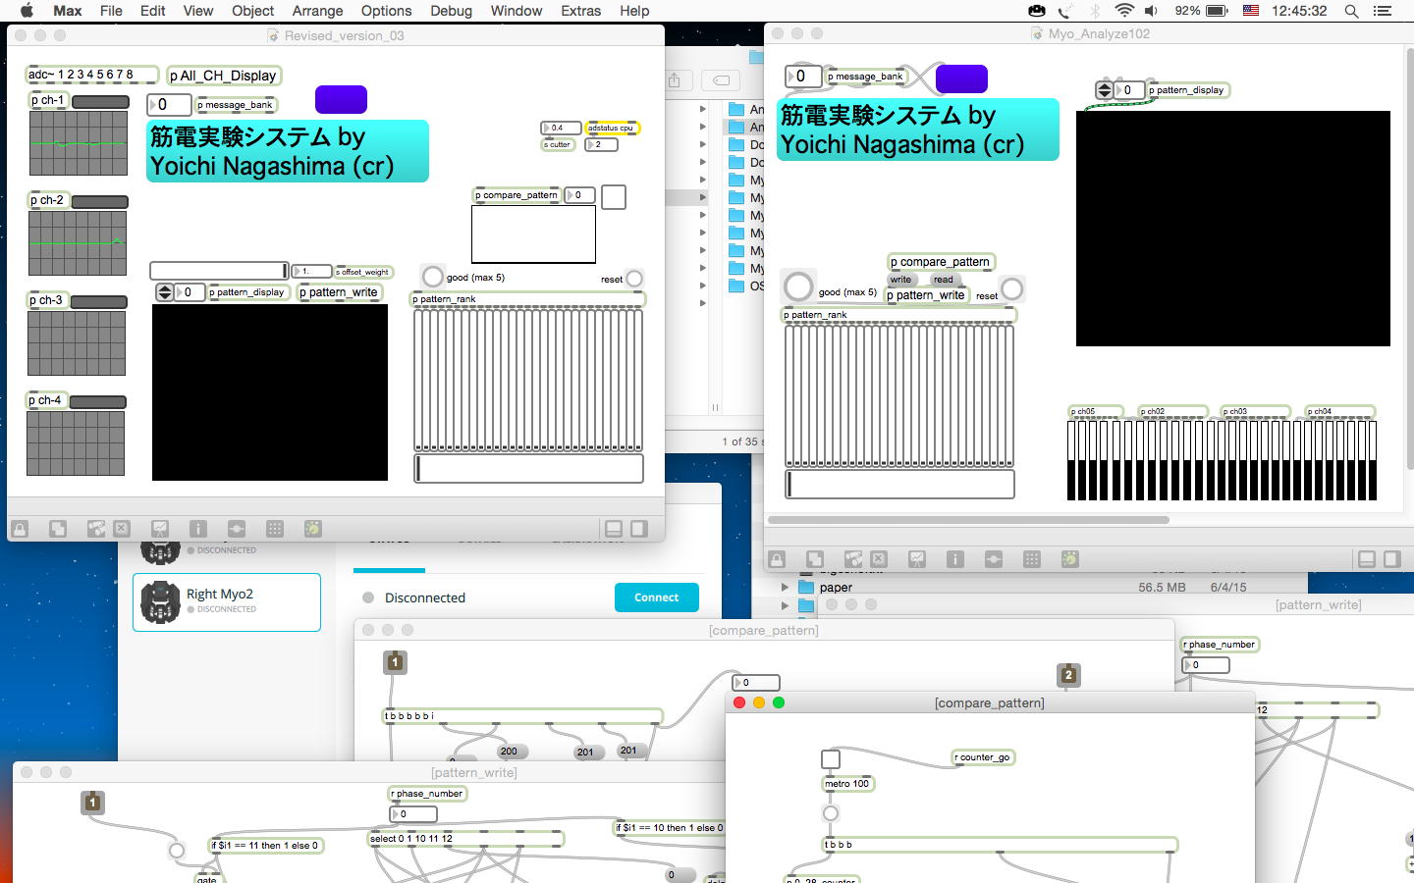
Task: Click the boxed X icon in Myo_Analyze102 toolbar
Action: click(x=879, y=559)
